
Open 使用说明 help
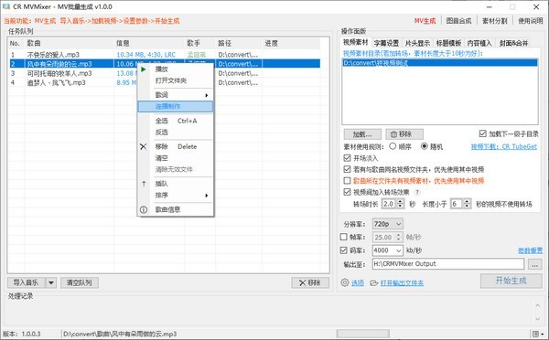click(531, 21)
